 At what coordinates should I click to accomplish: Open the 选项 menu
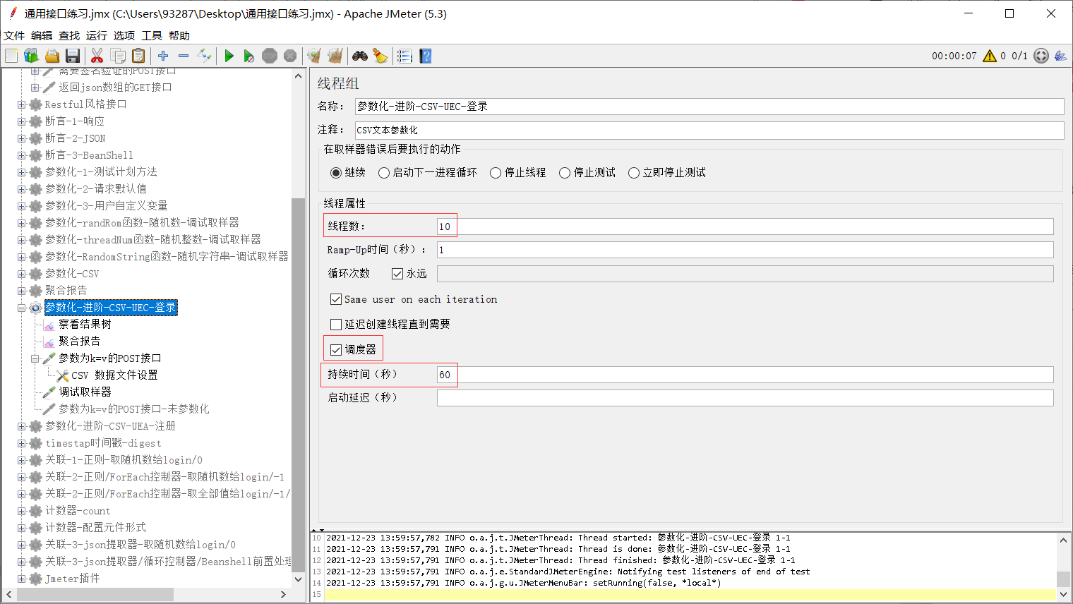click(x=124, y=35)
